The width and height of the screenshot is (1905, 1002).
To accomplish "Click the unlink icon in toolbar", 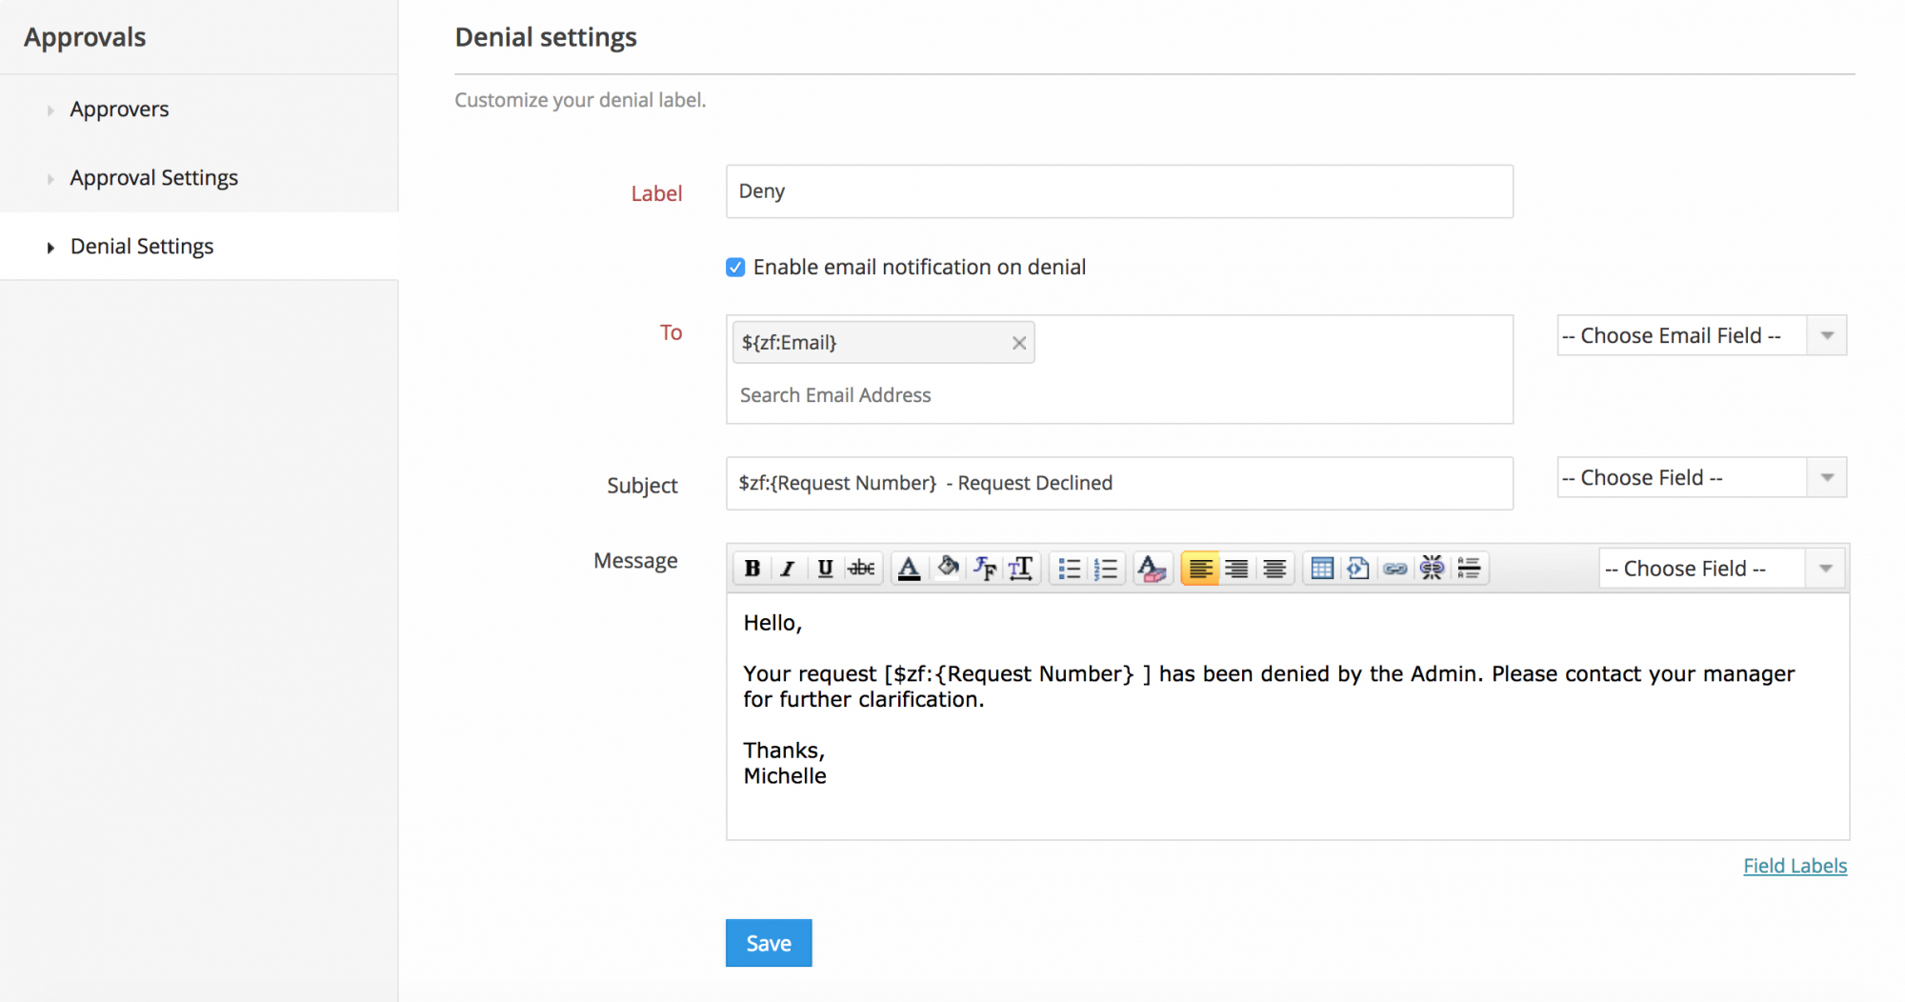I will pos(1432,569).
